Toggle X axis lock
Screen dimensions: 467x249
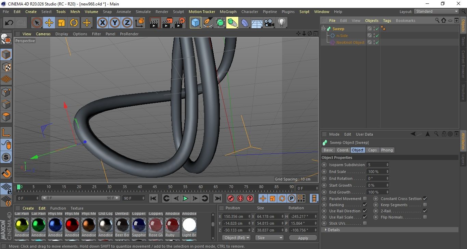tap(102, 23)
